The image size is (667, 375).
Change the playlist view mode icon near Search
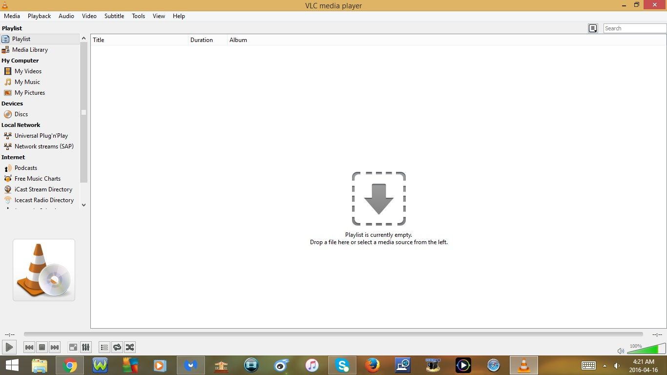tap(593, 28)
